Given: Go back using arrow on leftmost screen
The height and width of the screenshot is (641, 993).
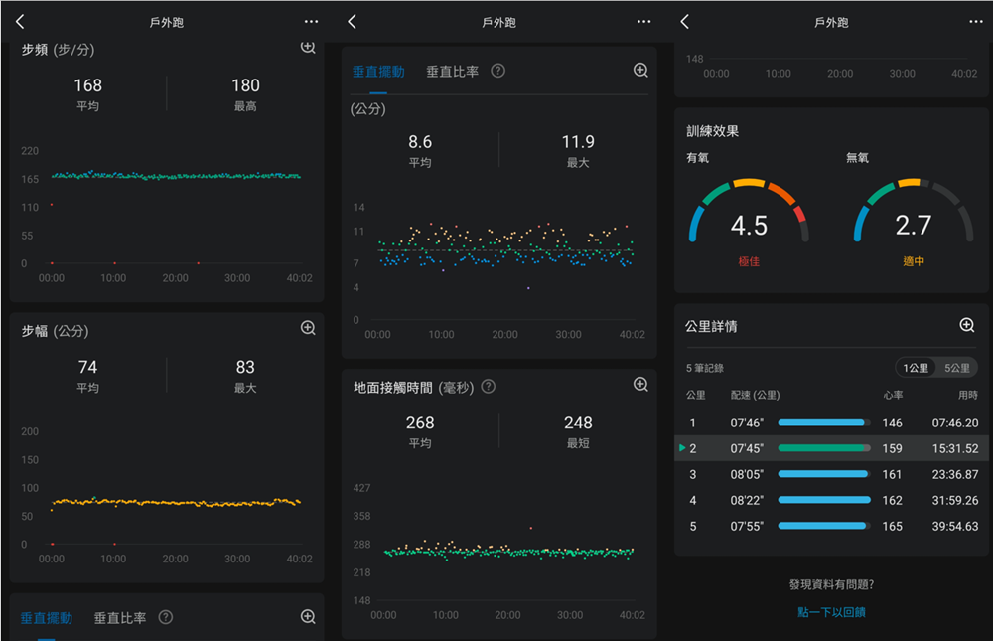Looking at the screenshot, I should click(21, 22).
